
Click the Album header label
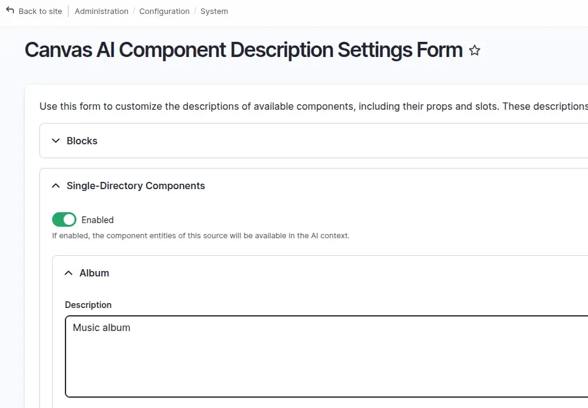94,273
